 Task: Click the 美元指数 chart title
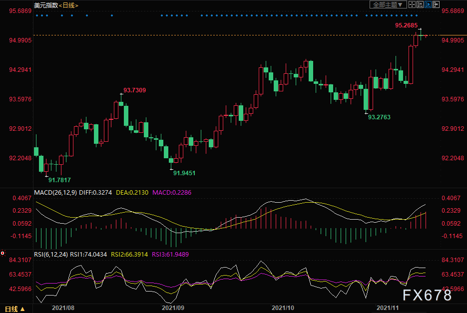click(46, 5)
